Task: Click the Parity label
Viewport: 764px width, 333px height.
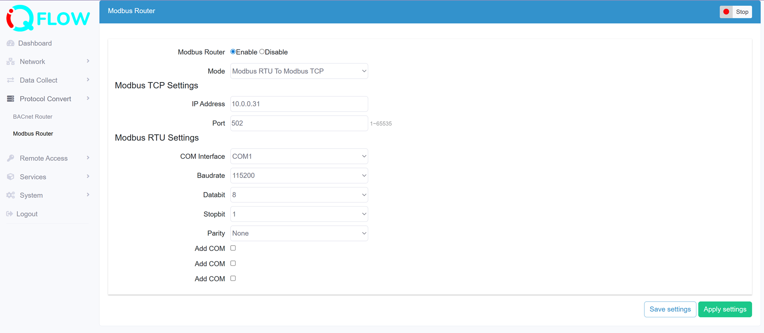Action: point(216,233)
